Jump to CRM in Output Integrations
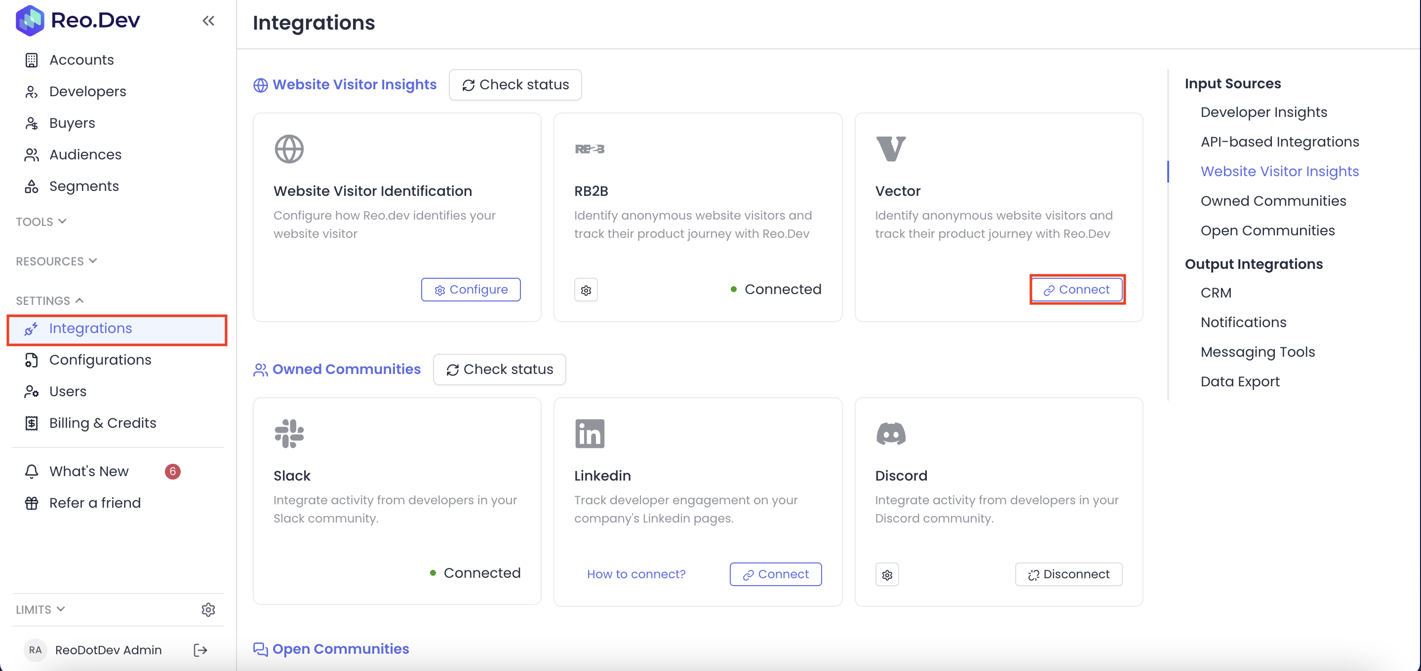The width and height of the screenshot is (1421, 671). [1215, 293]
